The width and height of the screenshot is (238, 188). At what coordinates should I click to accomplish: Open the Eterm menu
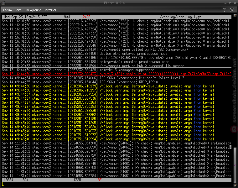pos(8,10)
